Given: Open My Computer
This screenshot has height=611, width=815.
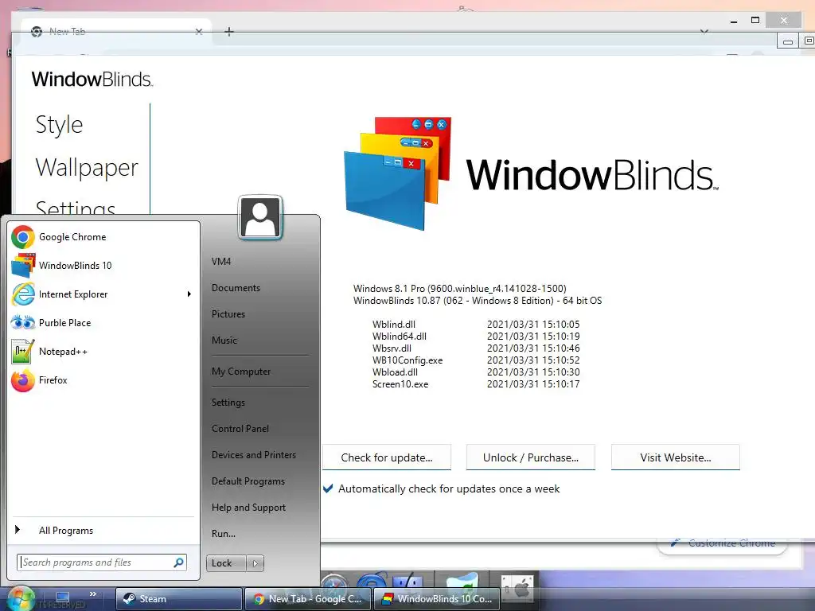Looking at the screenshot, I should (x=241, y=372).
